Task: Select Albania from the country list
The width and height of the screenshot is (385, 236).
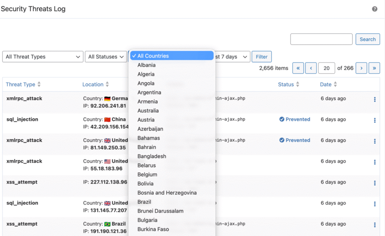Action: pyautogui.click(x=146, y=65)
